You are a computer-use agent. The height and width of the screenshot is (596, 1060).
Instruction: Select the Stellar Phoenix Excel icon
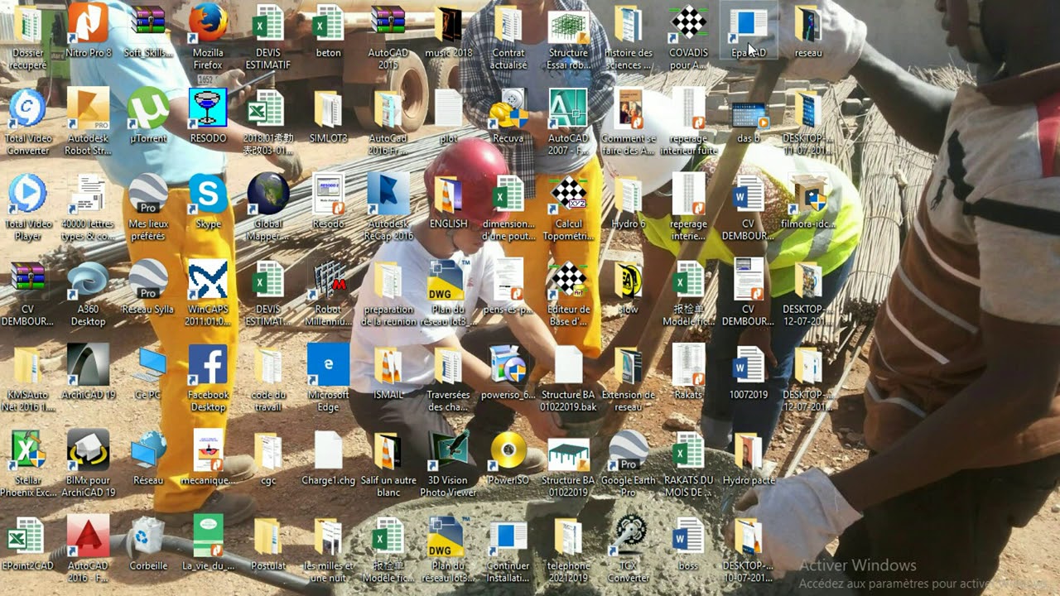28,464
